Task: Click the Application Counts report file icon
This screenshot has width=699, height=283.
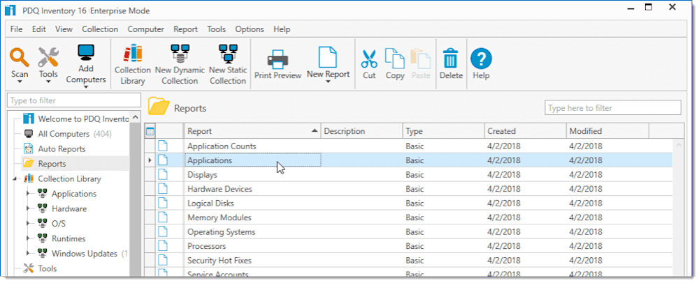Action: (163, 146)
